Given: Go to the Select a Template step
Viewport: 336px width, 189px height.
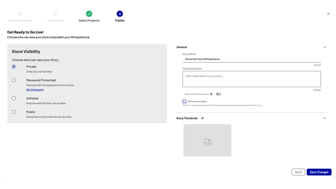Looking at the screenshot, I should [x=20, y=21].
